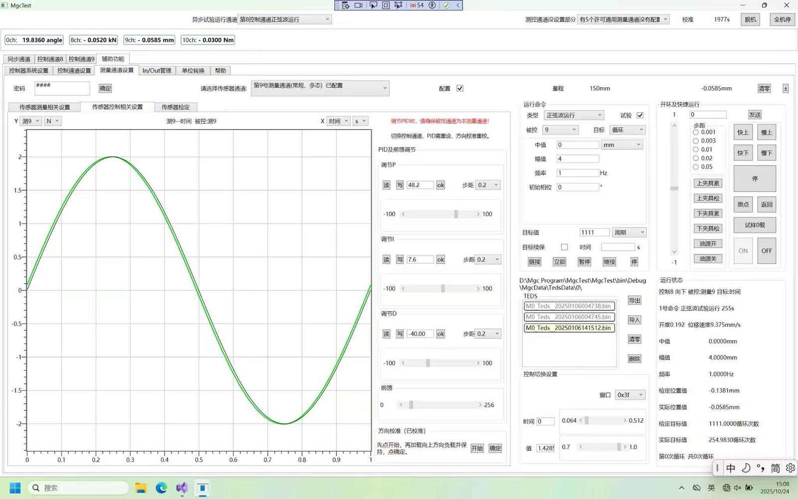Activate the Select Element cursor tool
Screen dimensions: 798x499
point(373,5)
